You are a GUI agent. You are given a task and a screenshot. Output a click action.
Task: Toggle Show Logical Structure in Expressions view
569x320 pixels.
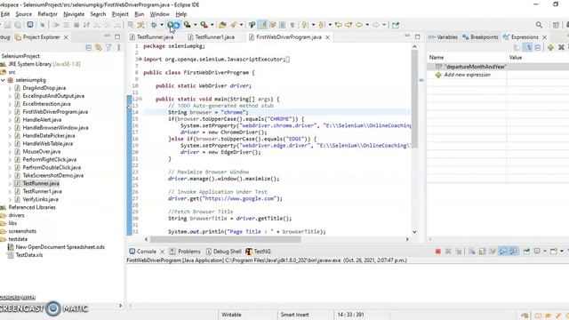527,47
